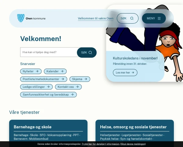Click the Psykisk helse - Syn-og hørselskontakt text
The image size is (183, 147).
[127, 139]
